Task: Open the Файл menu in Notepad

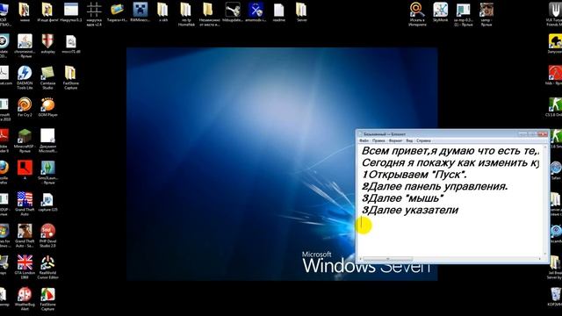Action: tap(364, 140)
